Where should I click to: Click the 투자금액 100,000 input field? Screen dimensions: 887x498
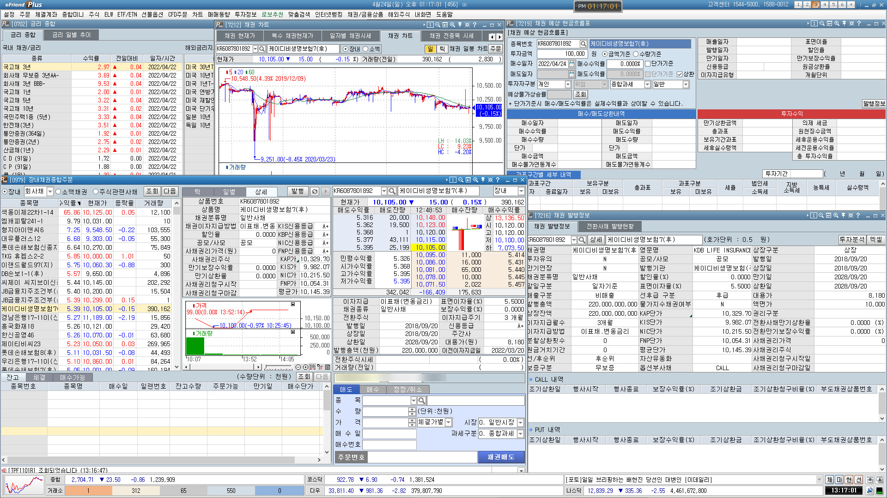point(562,54)
